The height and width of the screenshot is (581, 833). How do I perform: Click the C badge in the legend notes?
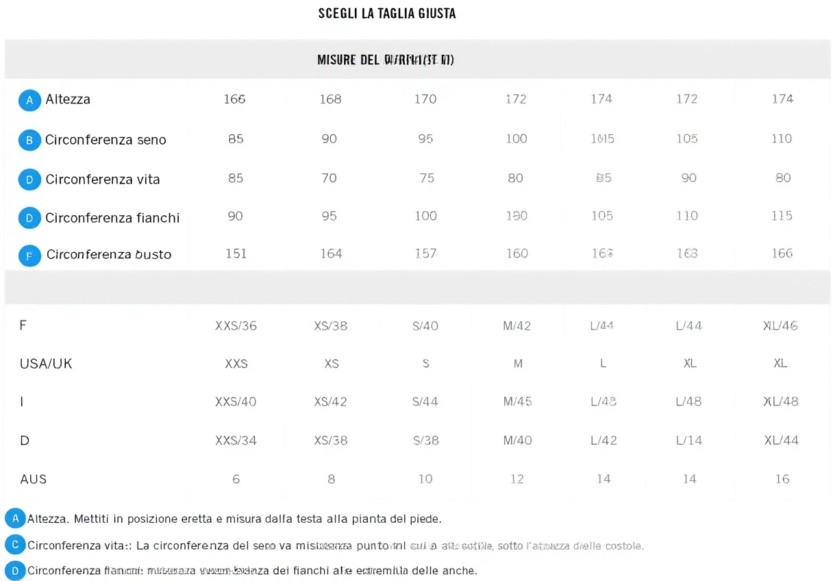click(x=15, y=545)
